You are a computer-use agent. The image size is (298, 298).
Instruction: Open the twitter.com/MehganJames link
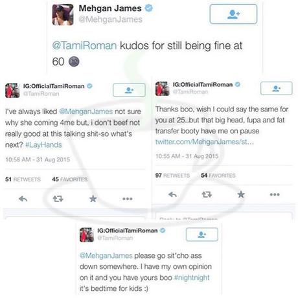[205, 142]
